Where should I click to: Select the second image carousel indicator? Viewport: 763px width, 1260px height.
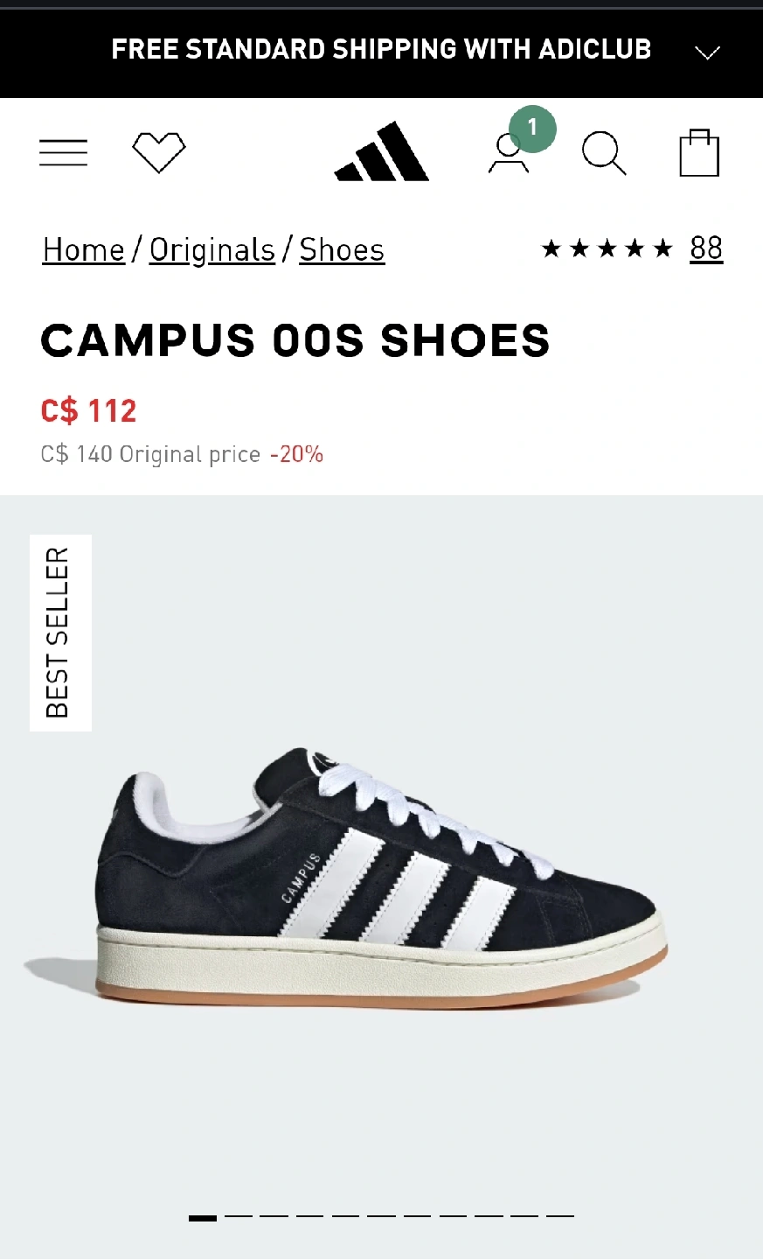[x=239, y=1216]
